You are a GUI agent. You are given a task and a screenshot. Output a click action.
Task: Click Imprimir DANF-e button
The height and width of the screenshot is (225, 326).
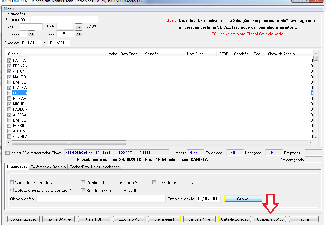(x=59, y=219)
